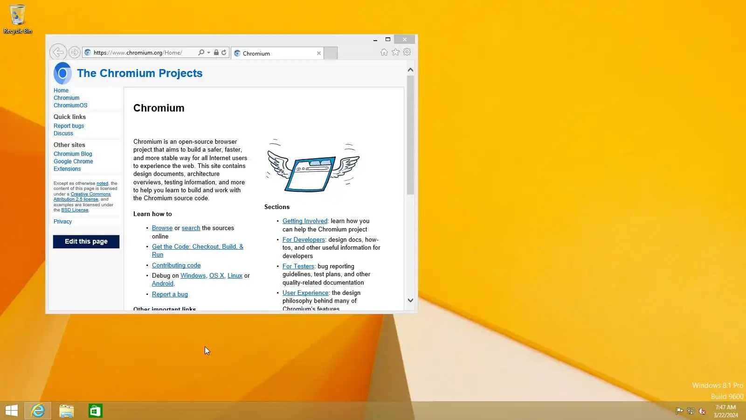Click the Edit this page button

click(86, 242)
